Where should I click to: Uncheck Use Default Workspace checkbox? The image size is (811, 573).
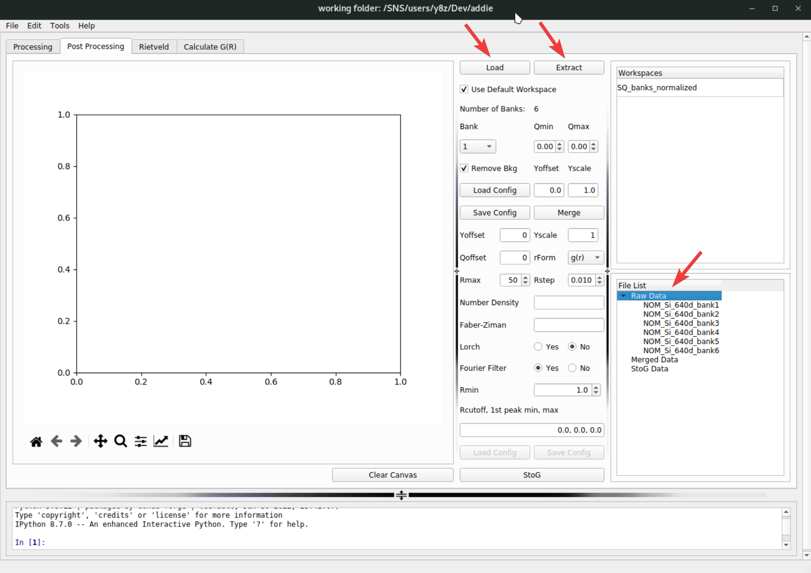[x=464, y=89]
